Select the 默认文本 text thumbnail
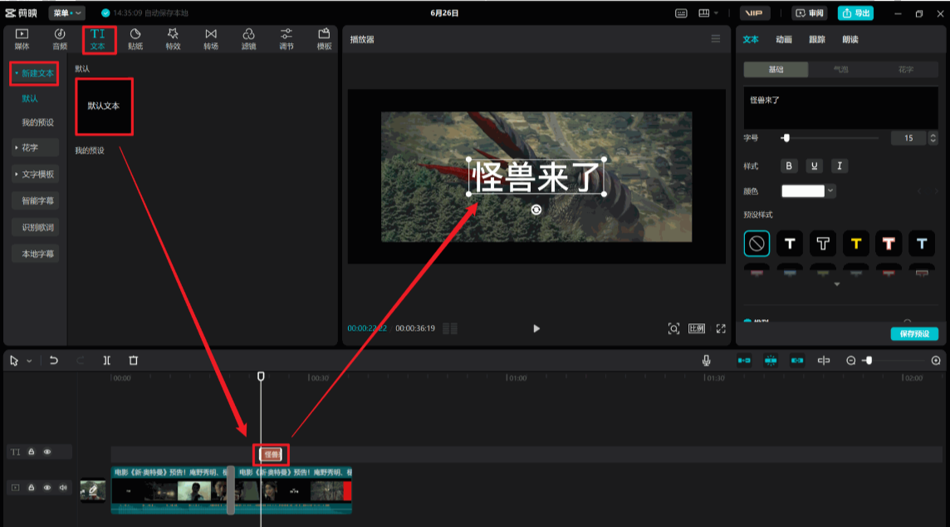Viewport: 950px width, 527px height. tap(104, 106)
